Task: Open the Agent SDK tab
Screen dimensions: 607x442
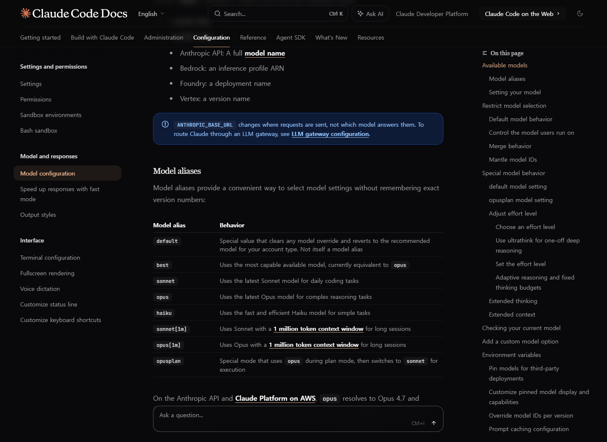Action: coord(291,37)
